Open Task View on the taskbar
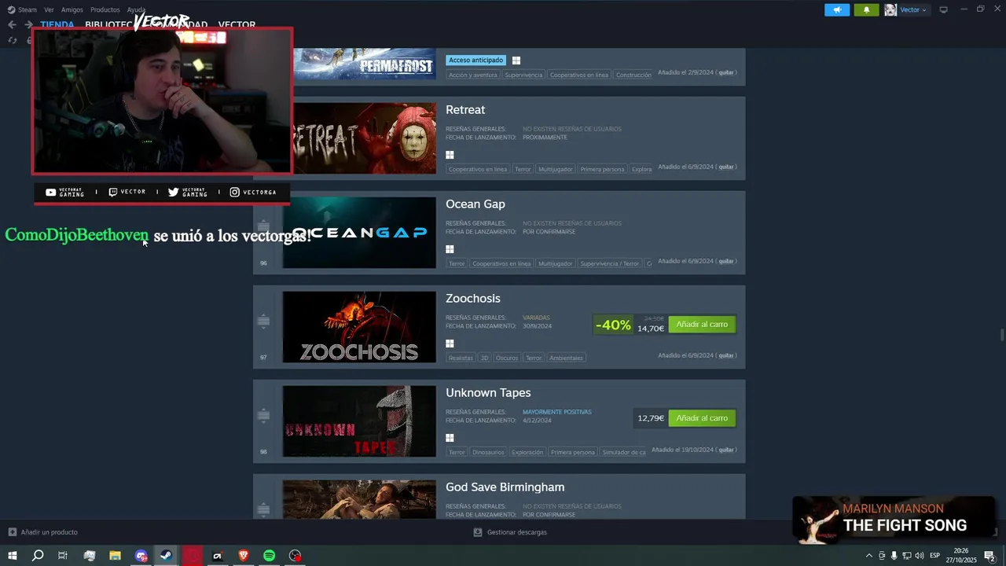Viewport: 1006px width, 566px height. 63,556
